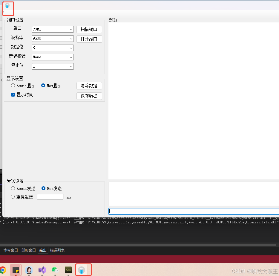Switch to 命令窗口 tab
Image resolution: width=279 pixels, height=276 pixels.
click(11, 250)
